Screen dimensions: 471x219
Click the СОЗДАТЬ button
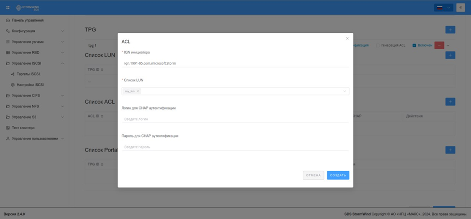point(338,175)
